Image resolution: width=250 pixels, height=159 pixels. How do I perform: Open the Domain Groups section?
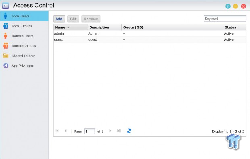click(x=24, y=46)
